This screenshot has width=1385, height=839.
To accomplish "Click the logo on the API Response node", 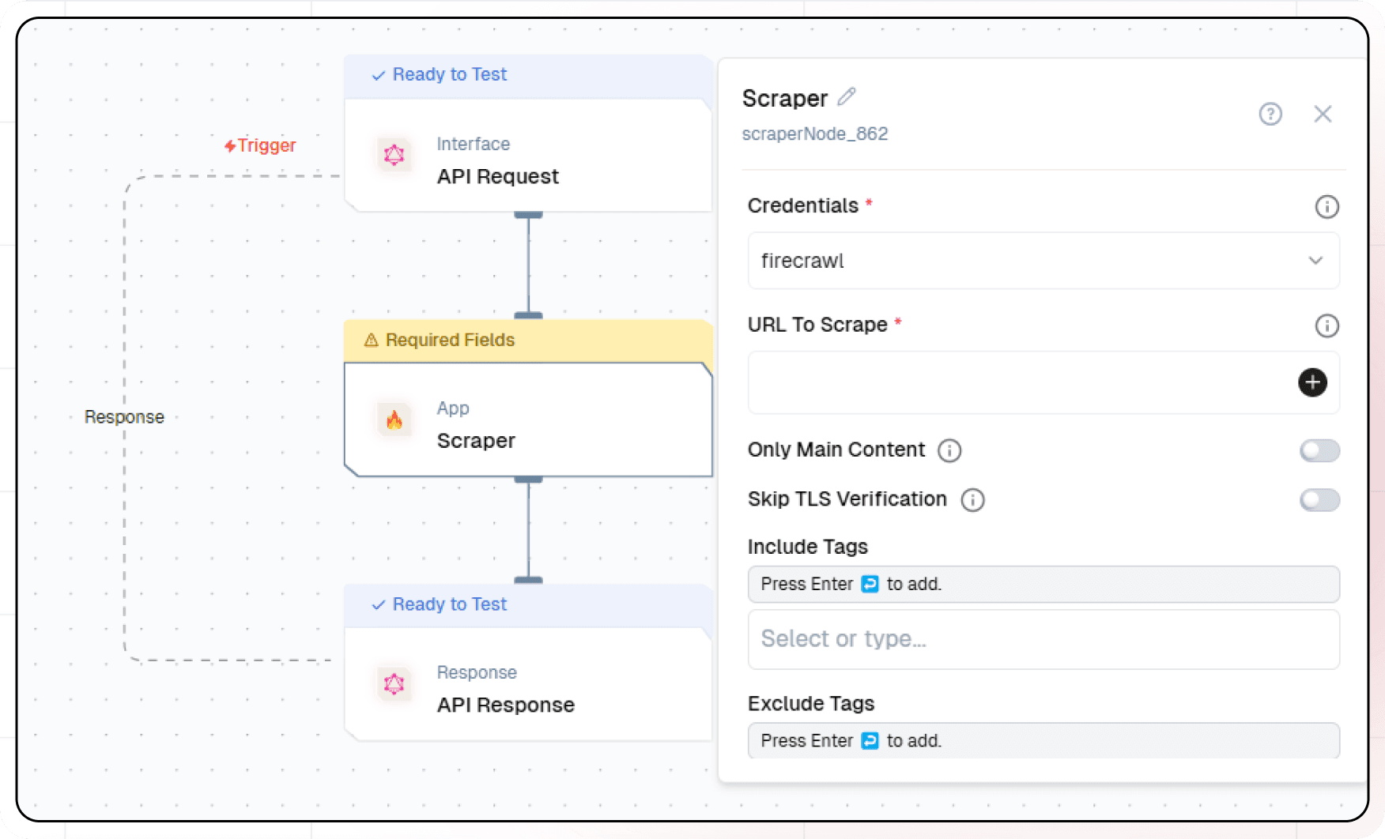I will coord(394,684).
